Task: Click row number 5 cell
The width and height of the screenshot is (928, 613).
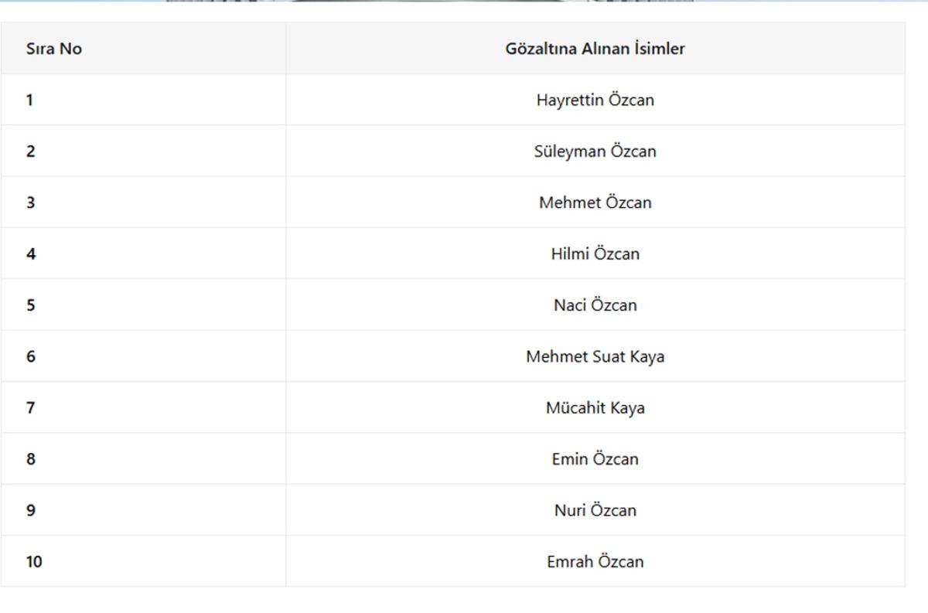Action: tap(143, 305)
